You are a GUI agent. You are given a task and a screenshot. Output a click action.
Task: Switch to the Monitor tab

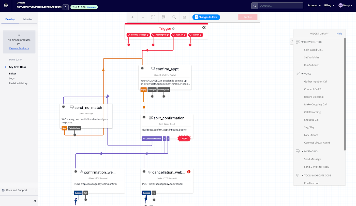(x=28, y=19)
